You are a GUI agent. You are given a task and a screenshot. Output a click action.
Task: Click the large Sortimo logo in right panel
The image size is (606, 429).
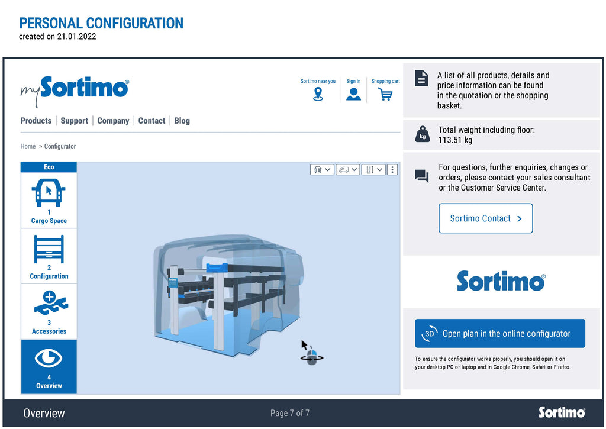pyautogui.click(x=501, y=281)
